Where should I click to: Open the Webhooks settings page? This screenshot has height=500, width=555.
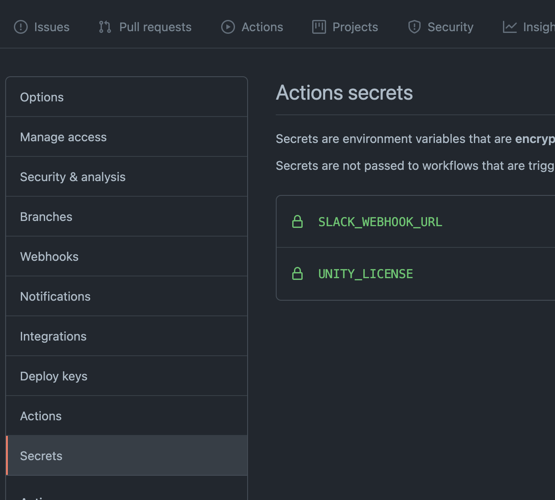(x=49, y=256)
